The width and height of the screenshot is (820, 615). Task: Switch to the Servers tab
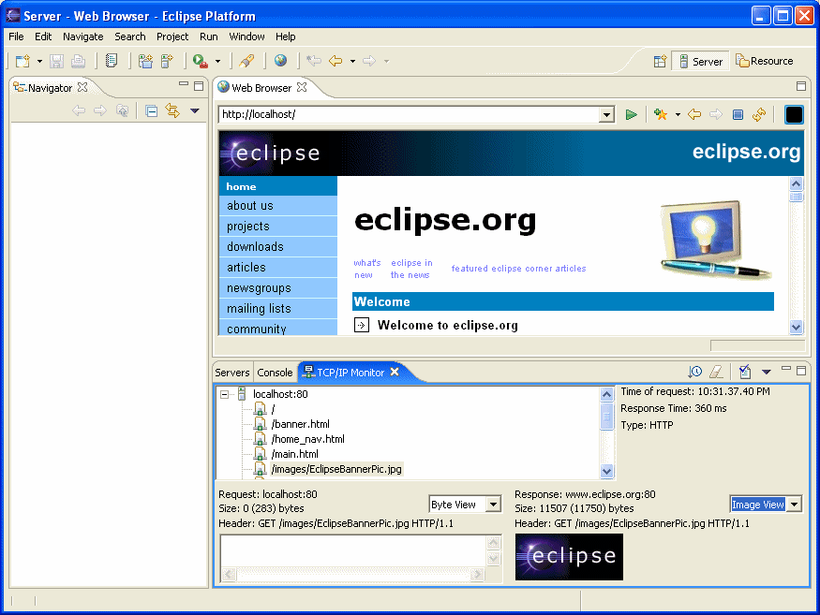tap(232, 373)
